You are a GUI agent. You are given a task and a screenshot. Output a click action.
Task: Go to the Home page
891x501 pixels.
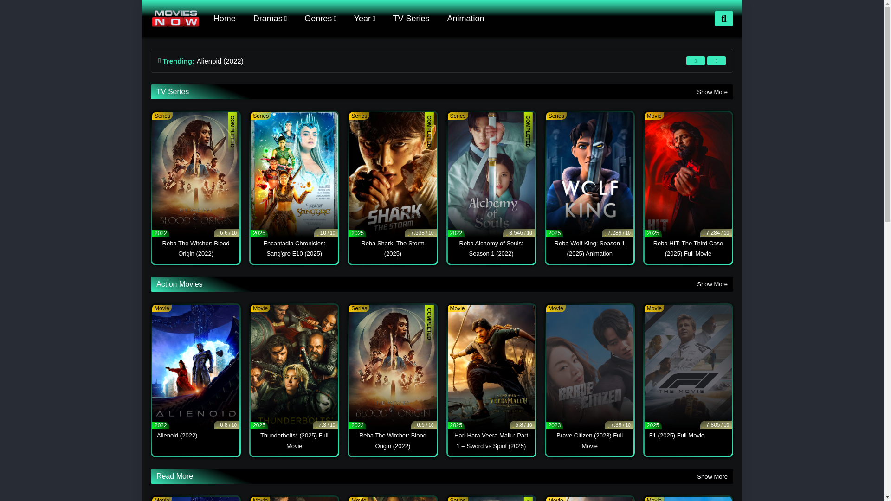pos(224,19)
